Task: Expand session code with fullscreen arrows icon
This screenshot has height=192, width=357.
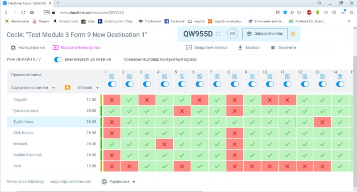Action: pos(218,34)
